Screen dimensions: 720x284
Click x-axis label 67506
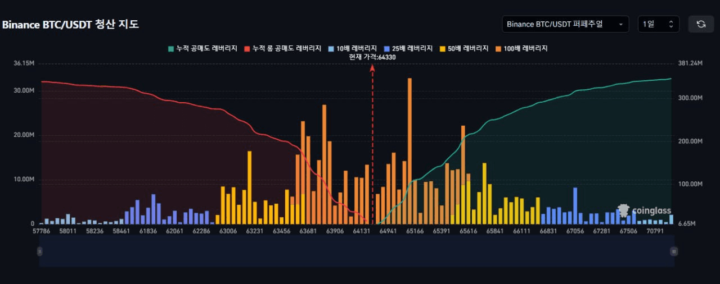pyautogui.click(x=628, y=231)
